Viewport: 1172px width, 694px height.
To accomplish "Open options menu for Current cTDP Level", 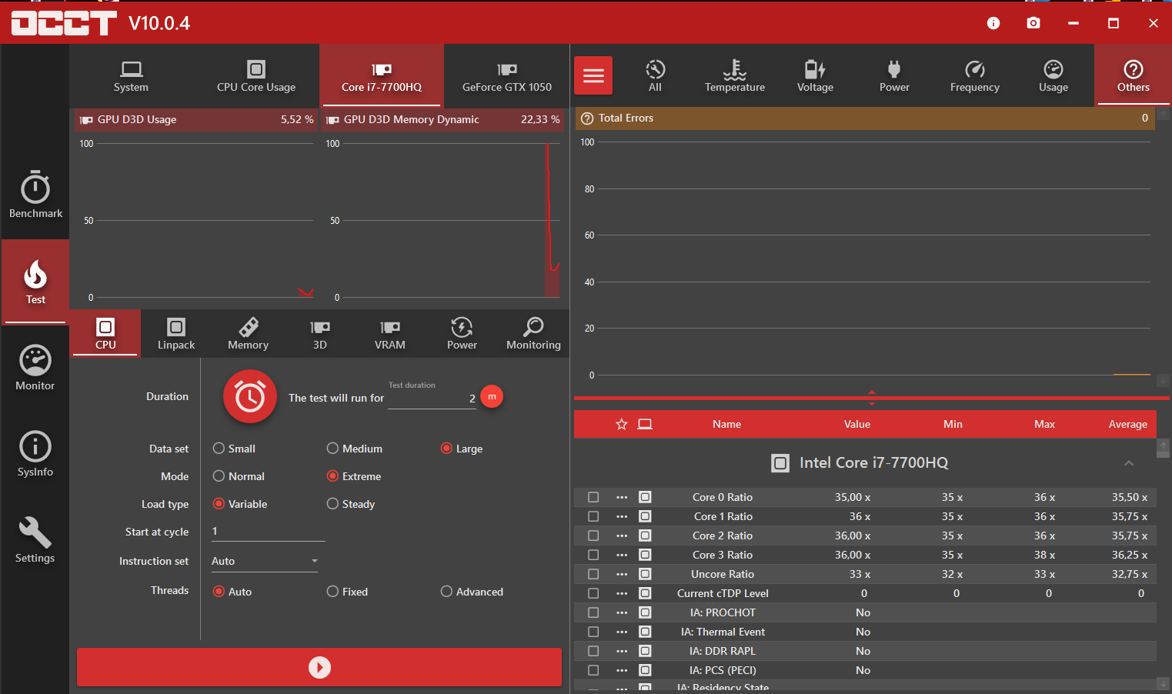I will click(622, 593).
